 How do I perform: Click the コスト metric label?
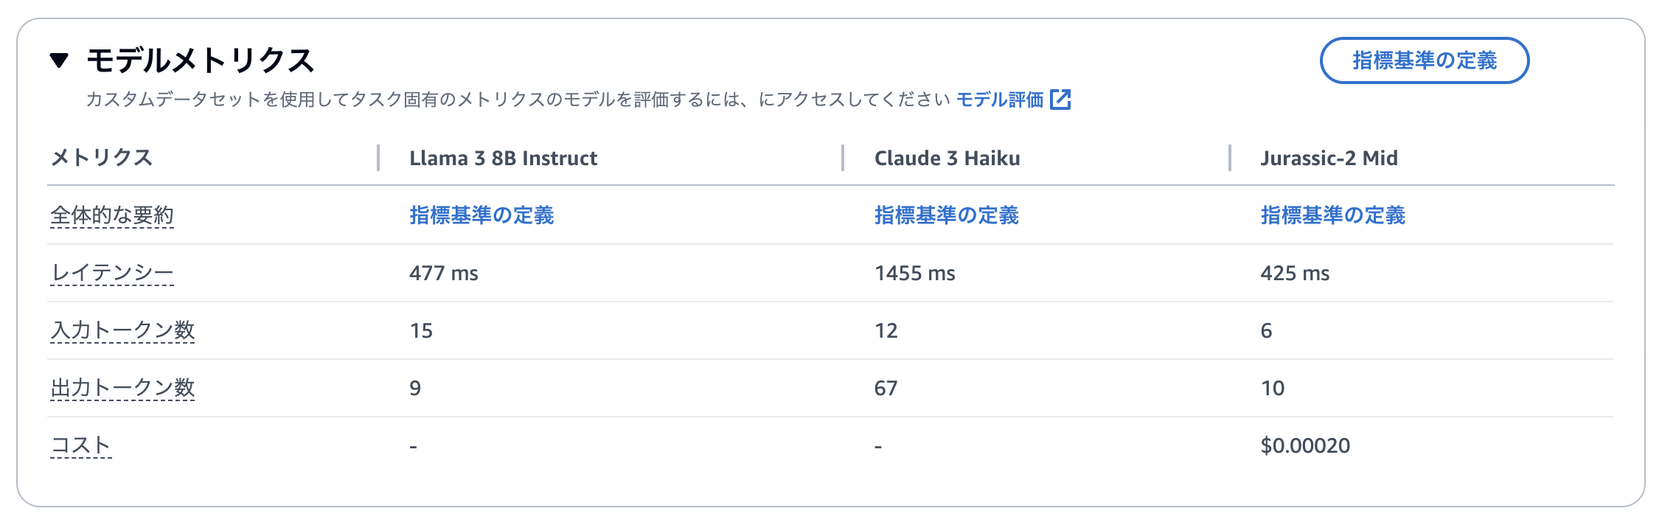[x=81, y=445]
